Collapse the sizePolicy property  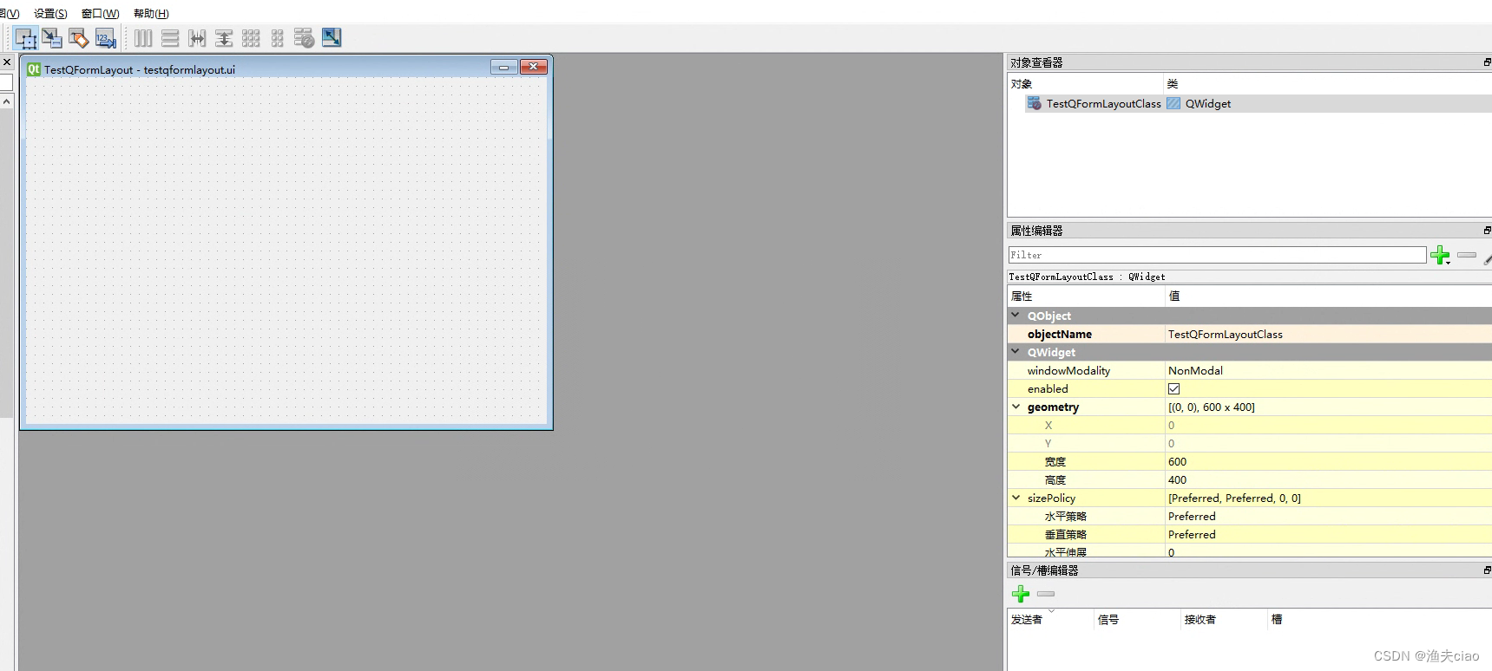[x=1015, y=498]
